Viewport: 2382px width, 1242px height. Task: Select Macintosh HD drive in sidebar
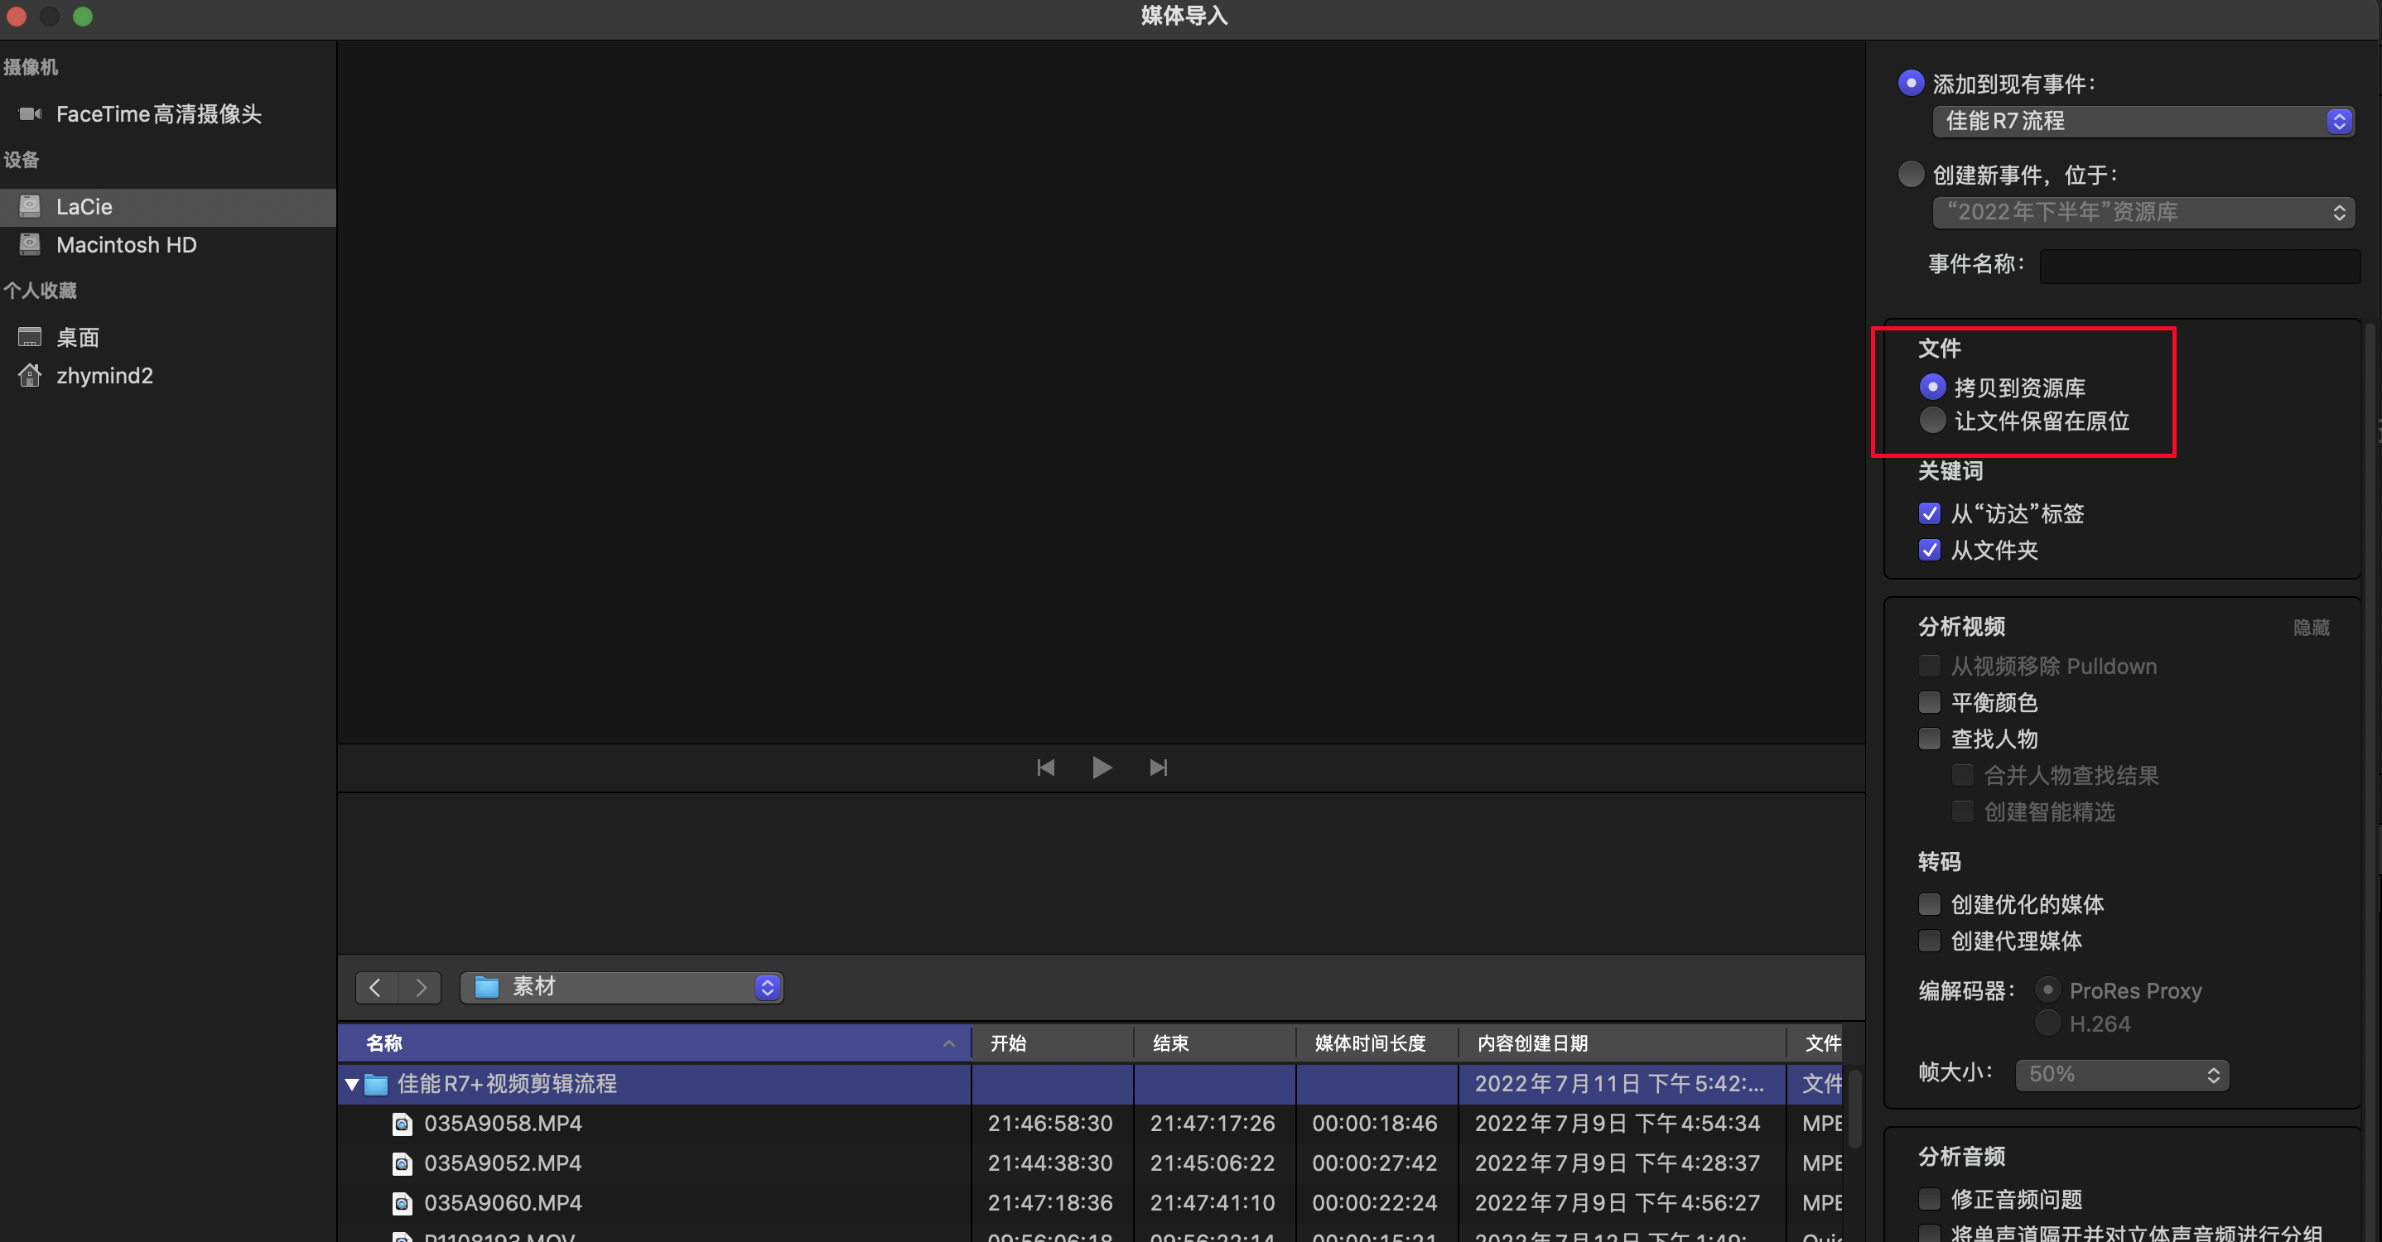coord(126,245)
